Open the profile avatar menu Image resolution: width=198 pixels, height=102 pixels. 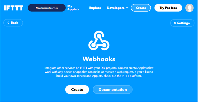189,8
